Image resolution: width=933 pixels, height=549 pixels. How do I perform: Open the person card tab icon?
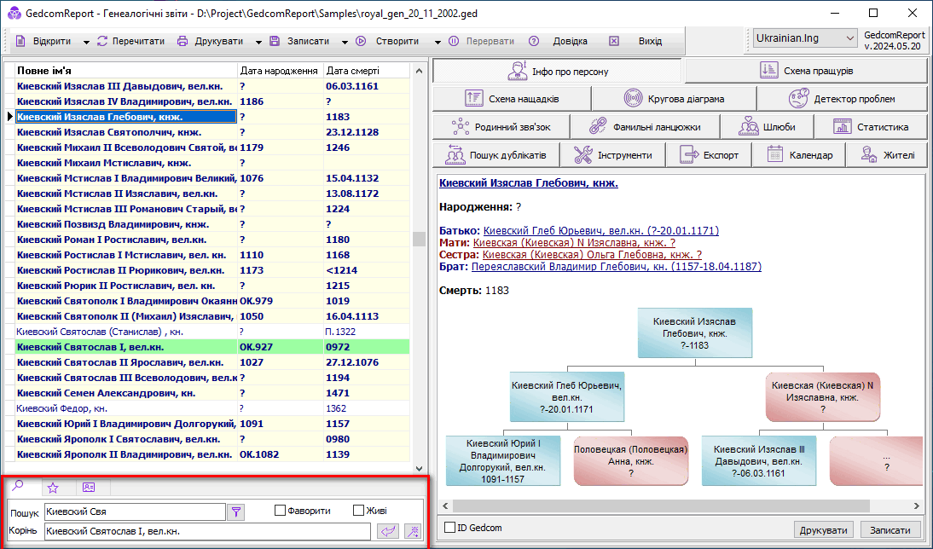pyautogui.click(x=88, y=488)
